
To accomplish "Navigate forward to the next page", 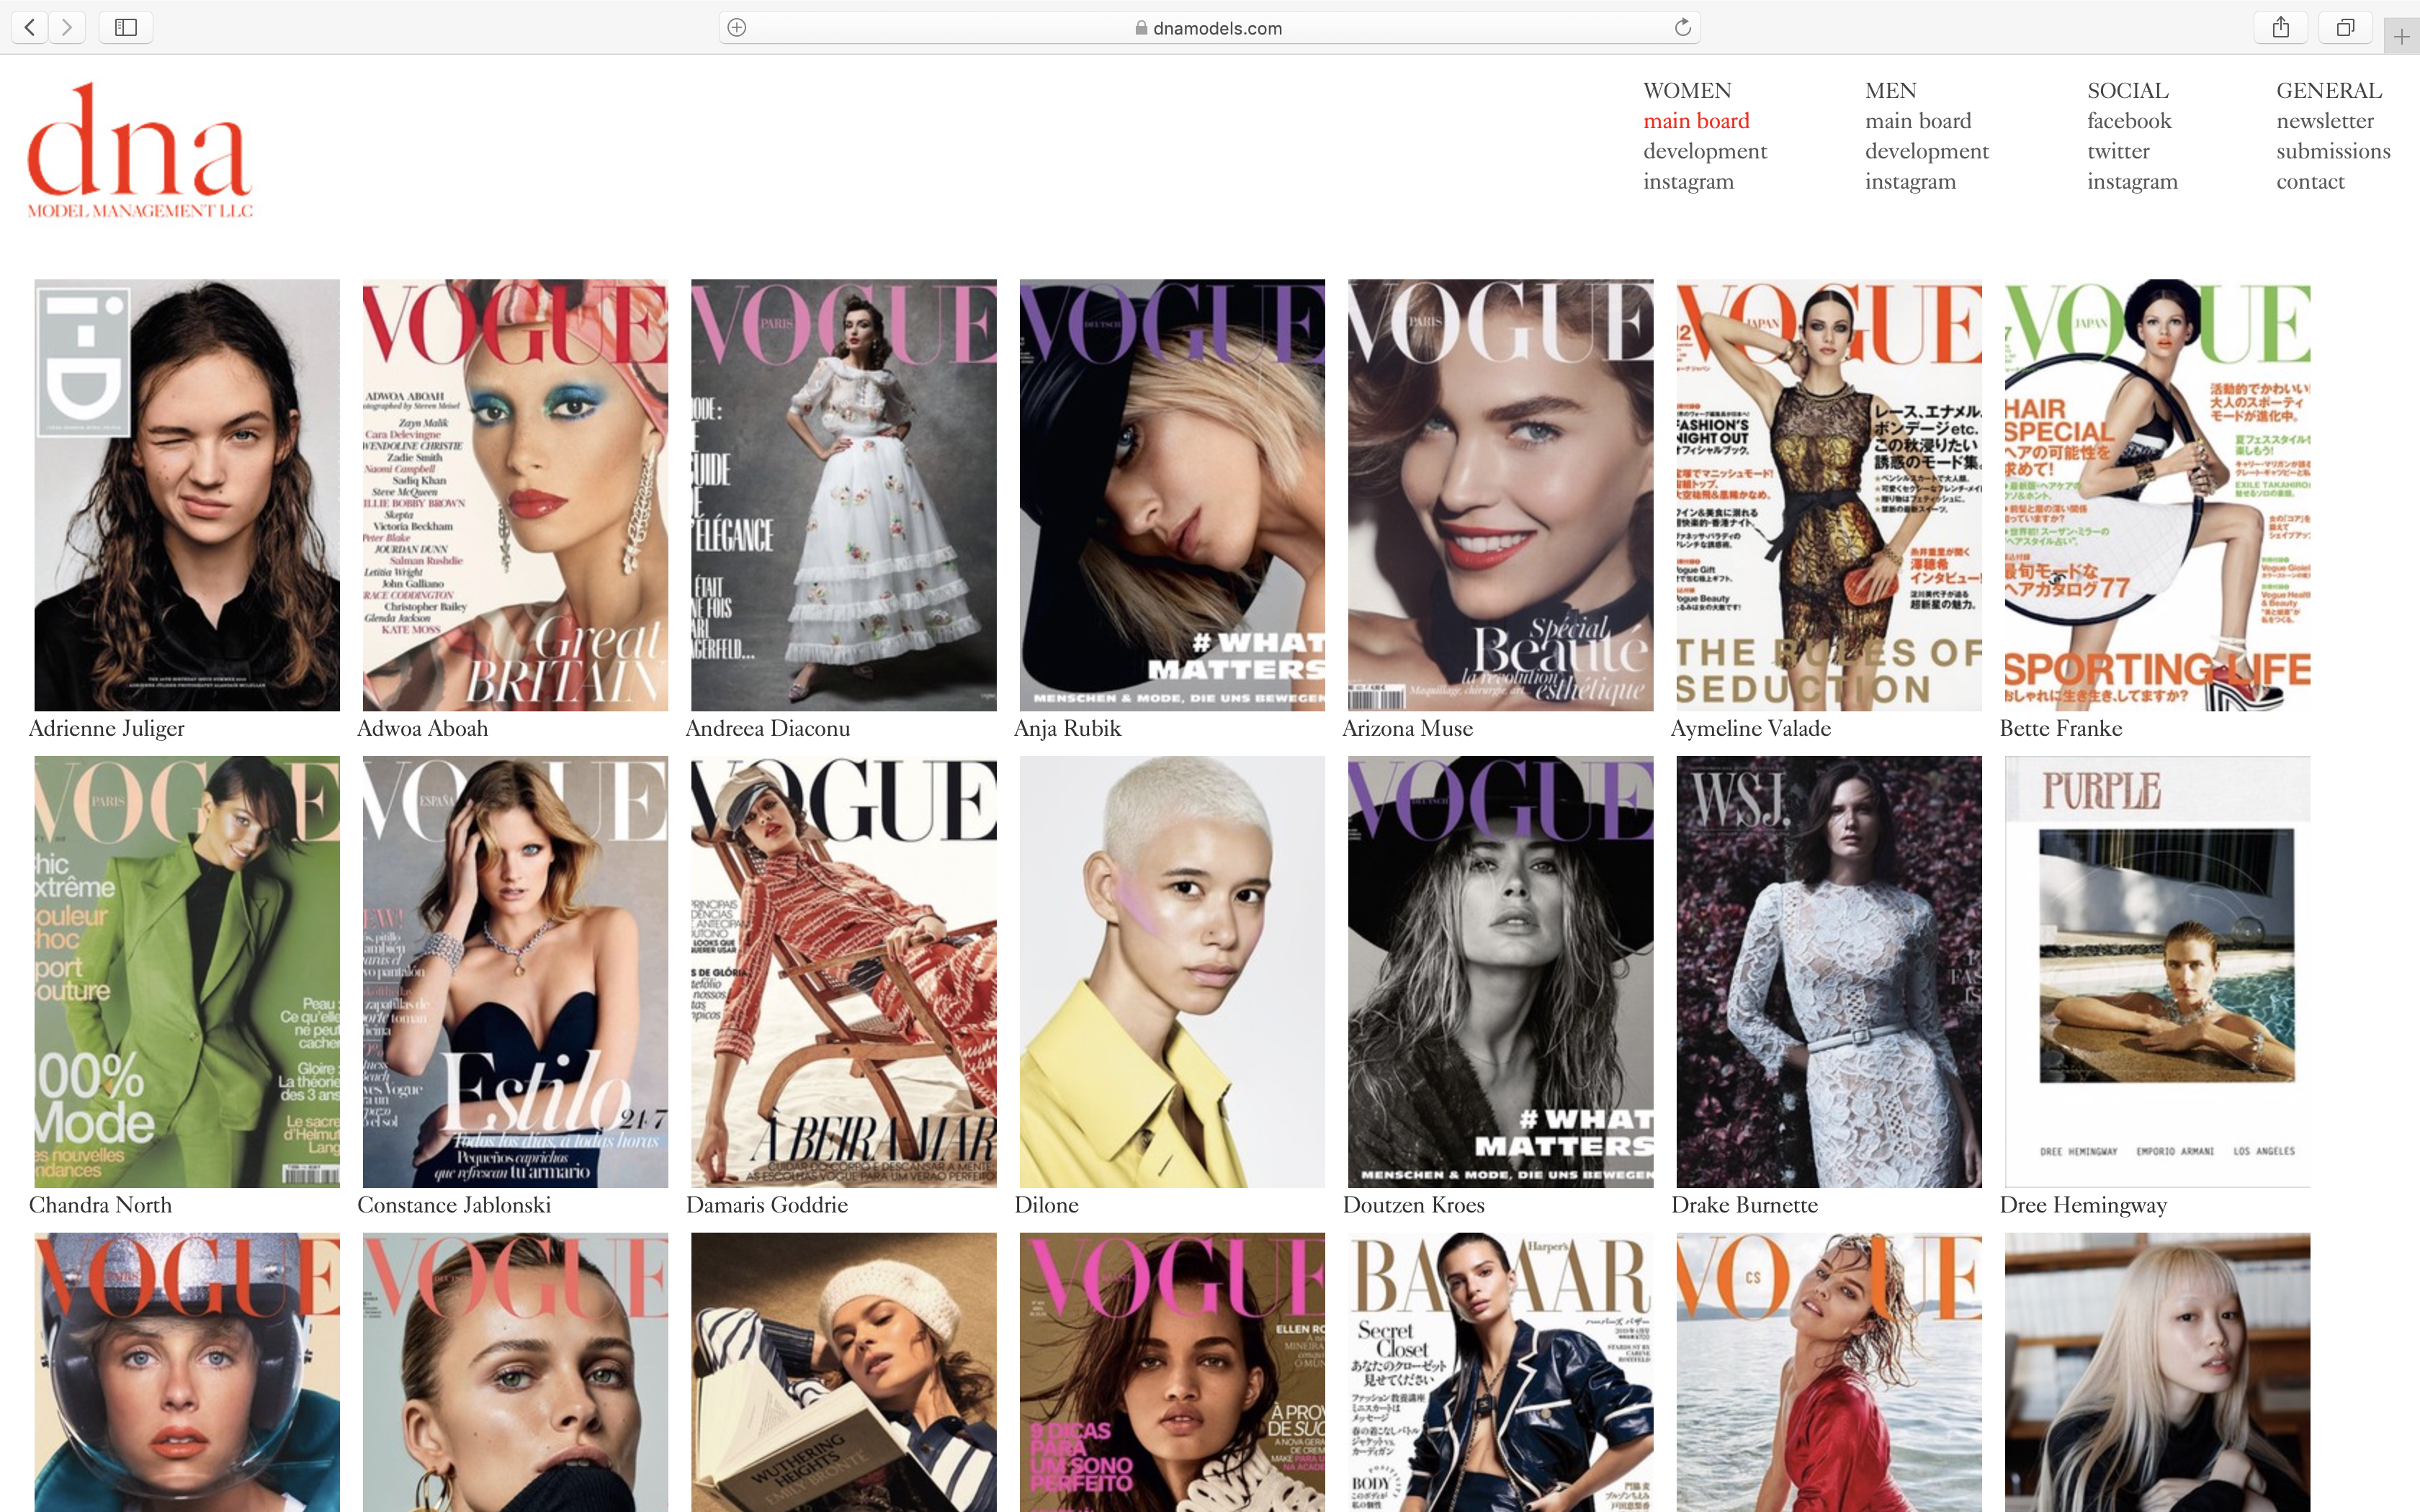I will 68,27.
